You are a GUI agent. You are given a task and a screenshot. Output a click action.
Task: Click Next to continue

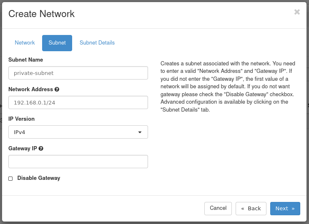click(x=285, y=209)
